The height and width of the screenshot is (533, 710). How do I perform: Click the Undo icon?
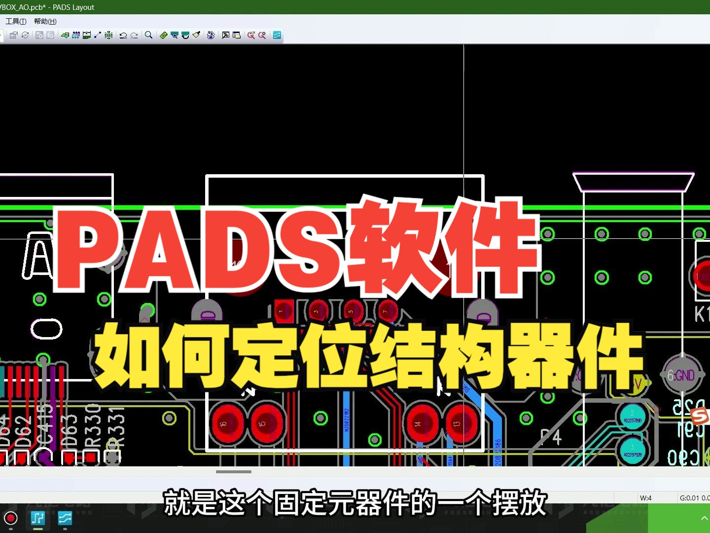point(123,35)
